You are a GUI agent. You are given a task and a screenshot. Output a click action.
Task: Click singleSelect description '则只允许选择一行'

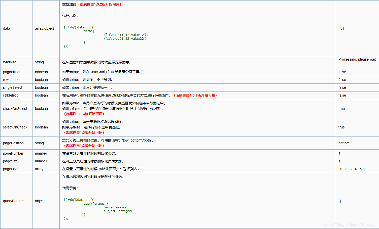tap(87, 87)
